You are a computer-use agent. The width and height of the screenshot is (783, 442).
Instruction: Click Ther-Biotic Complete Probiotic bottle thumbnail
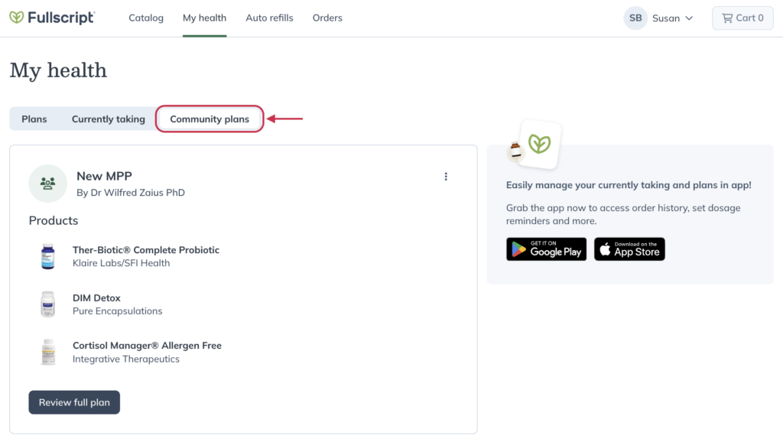pos(48,256)
